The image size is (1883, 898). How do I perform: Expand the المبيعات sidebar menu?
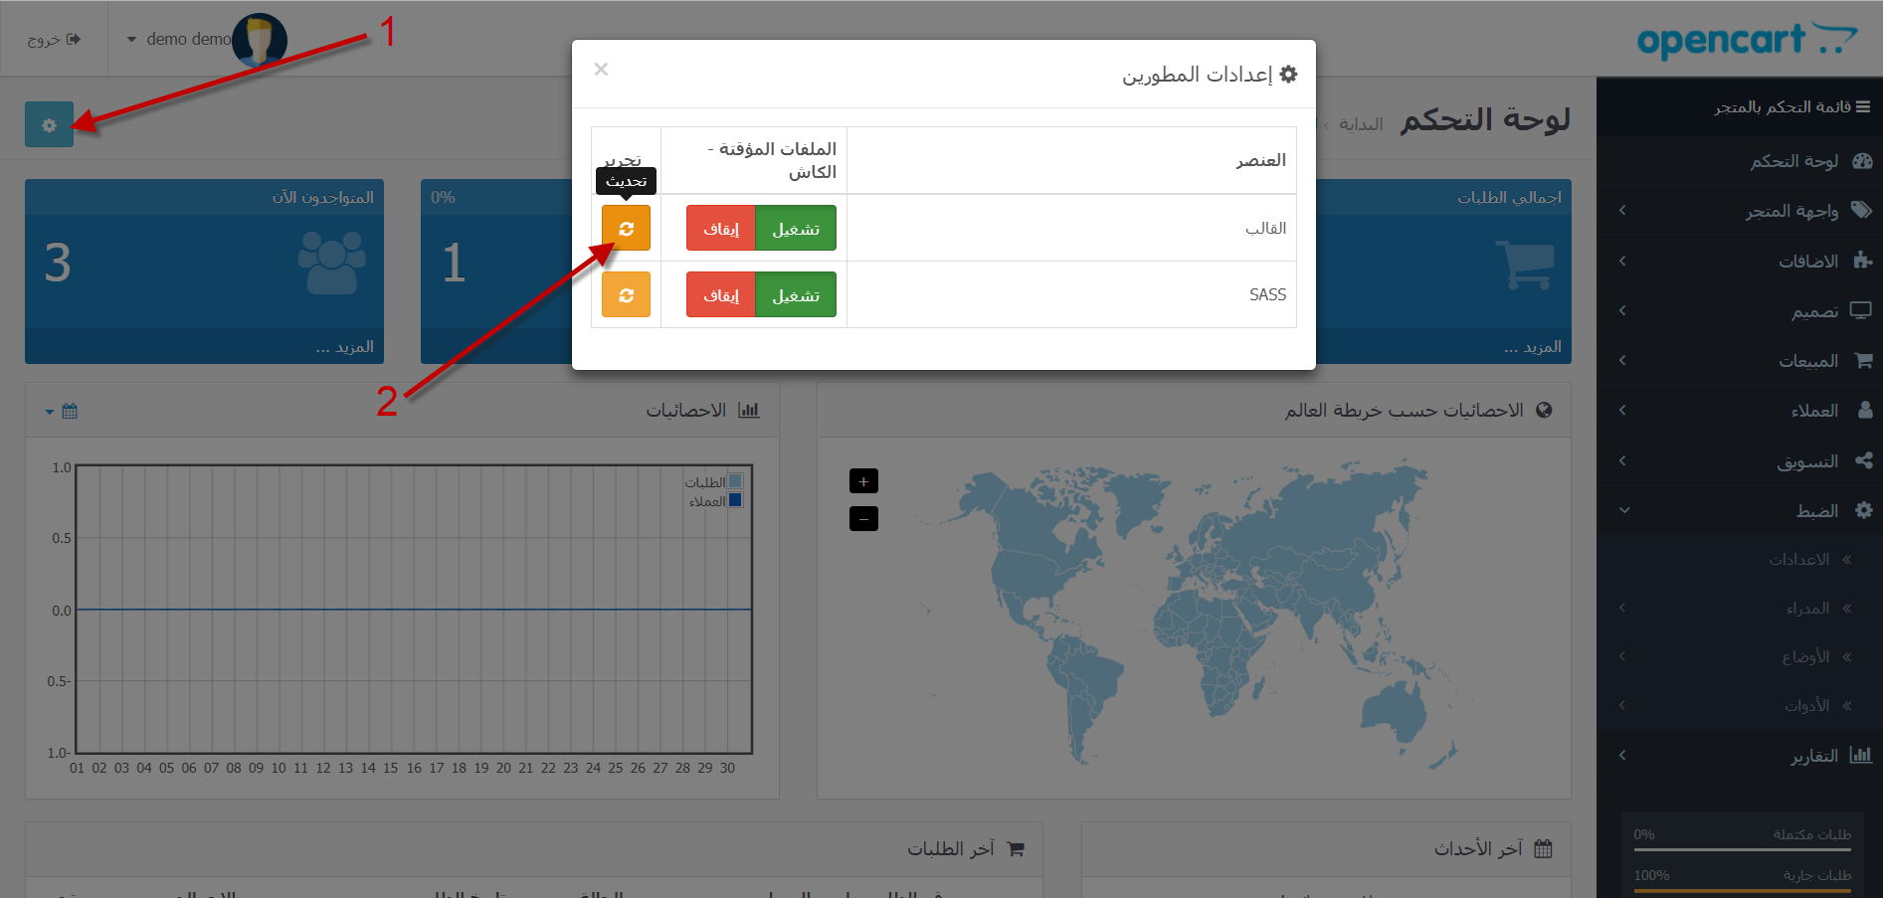1741,361
